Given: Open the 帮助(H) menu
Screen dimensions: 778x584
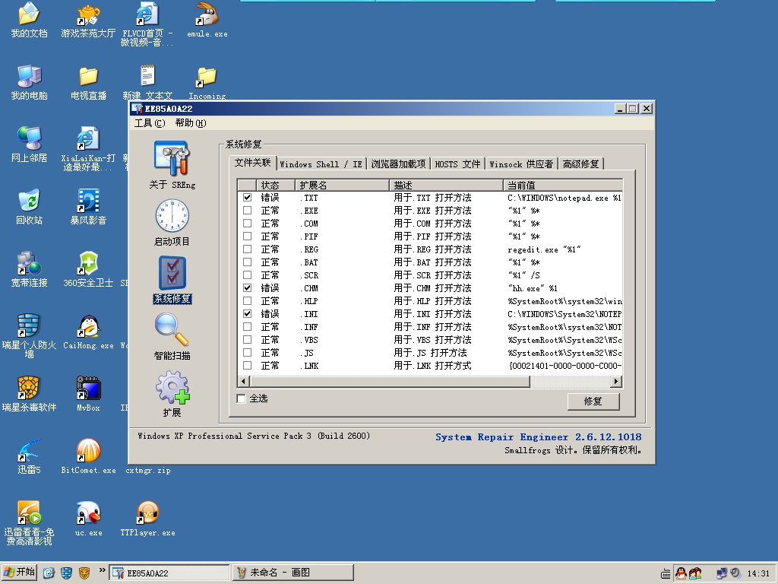Looking at the screenshot, I should click(x=191, y=122).
